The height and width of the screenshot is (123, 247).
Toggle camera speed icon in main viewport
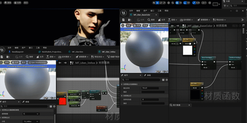coord(204,3)
